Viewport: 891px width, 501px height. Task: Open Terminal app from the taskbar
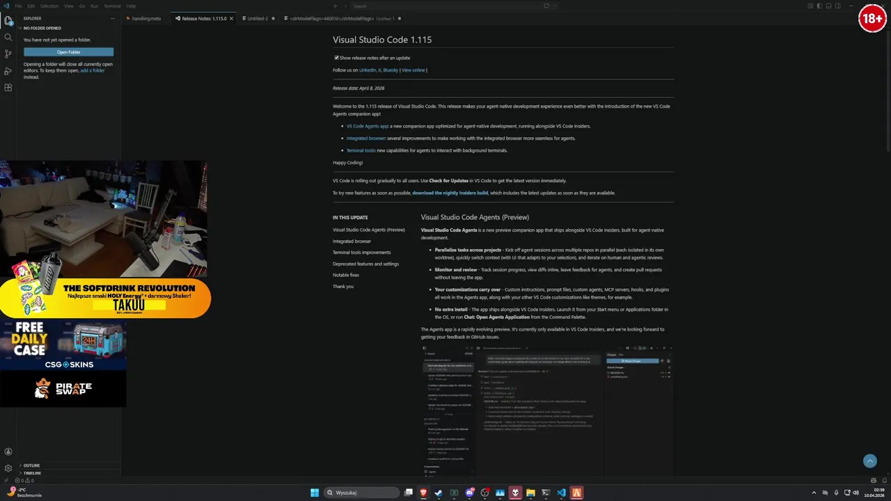(546, 493)
